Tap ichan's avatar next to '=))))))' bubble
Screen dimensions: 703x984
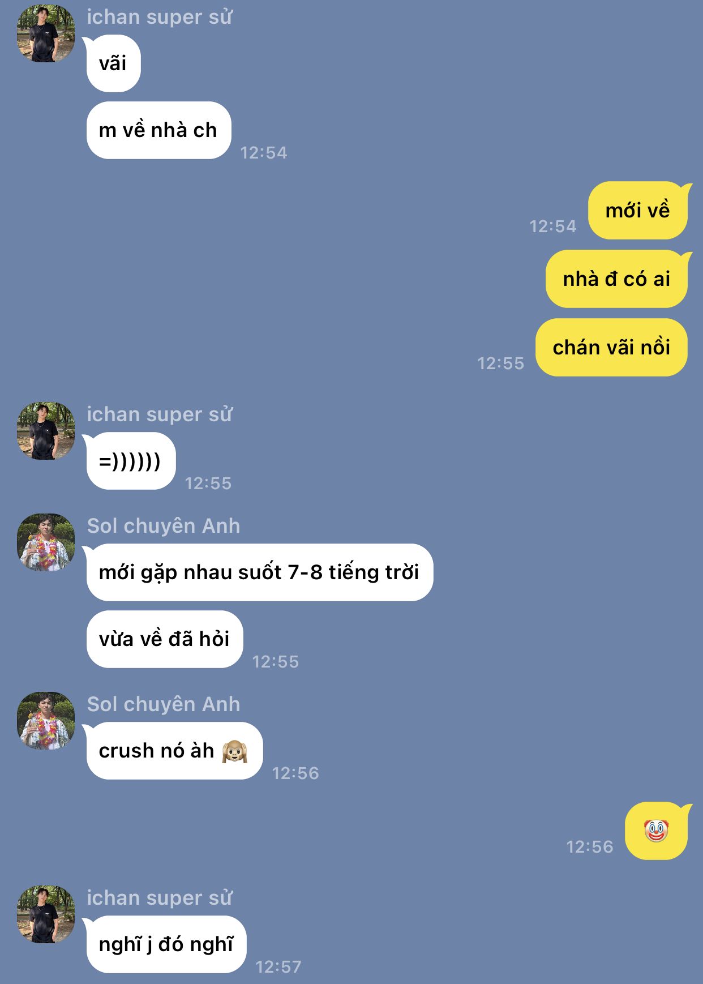[x=46, y=431]
